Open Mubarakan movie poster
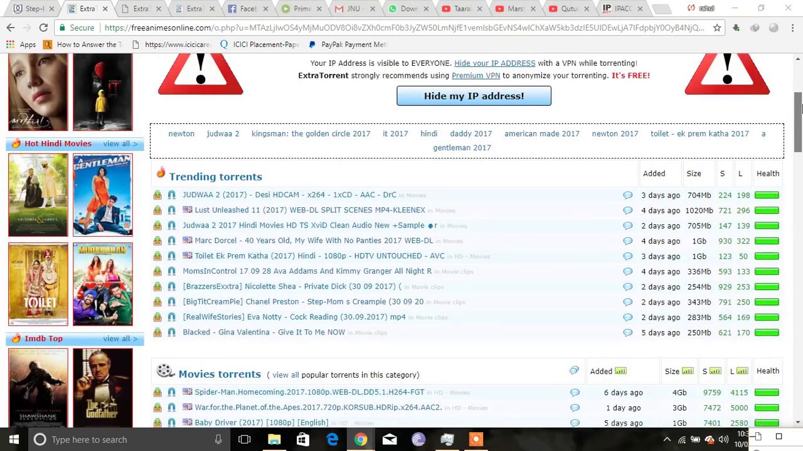 pyautogui.click(x=103, y=284)
